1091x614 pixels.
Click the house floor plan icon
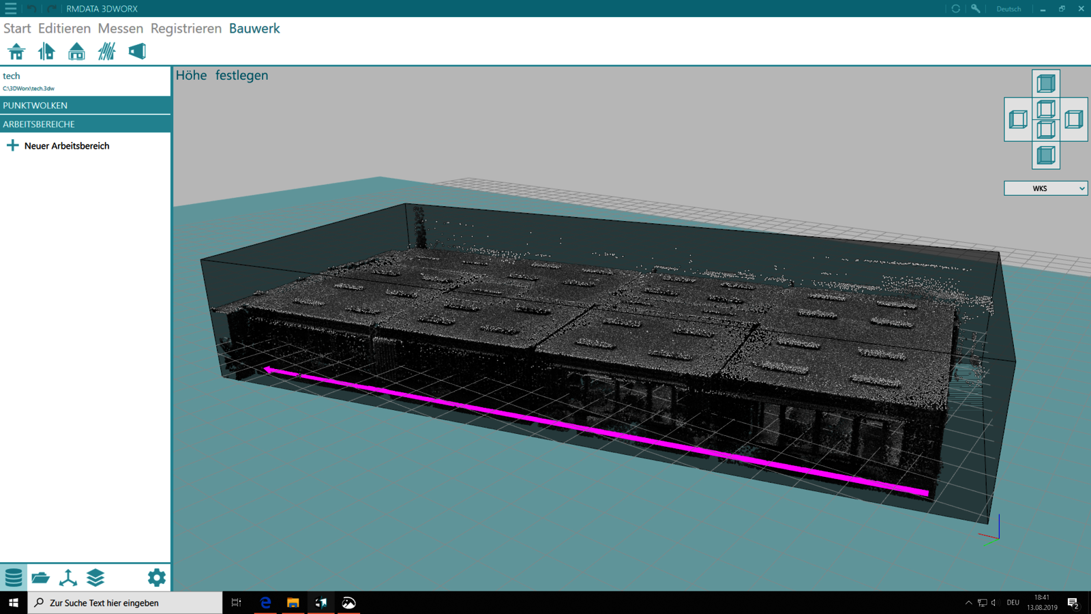pyautogui.click(x=76, y=52)
